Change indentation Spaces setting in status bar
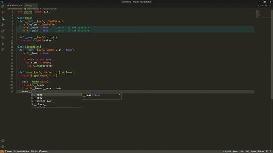 click(x=235, y=151)
